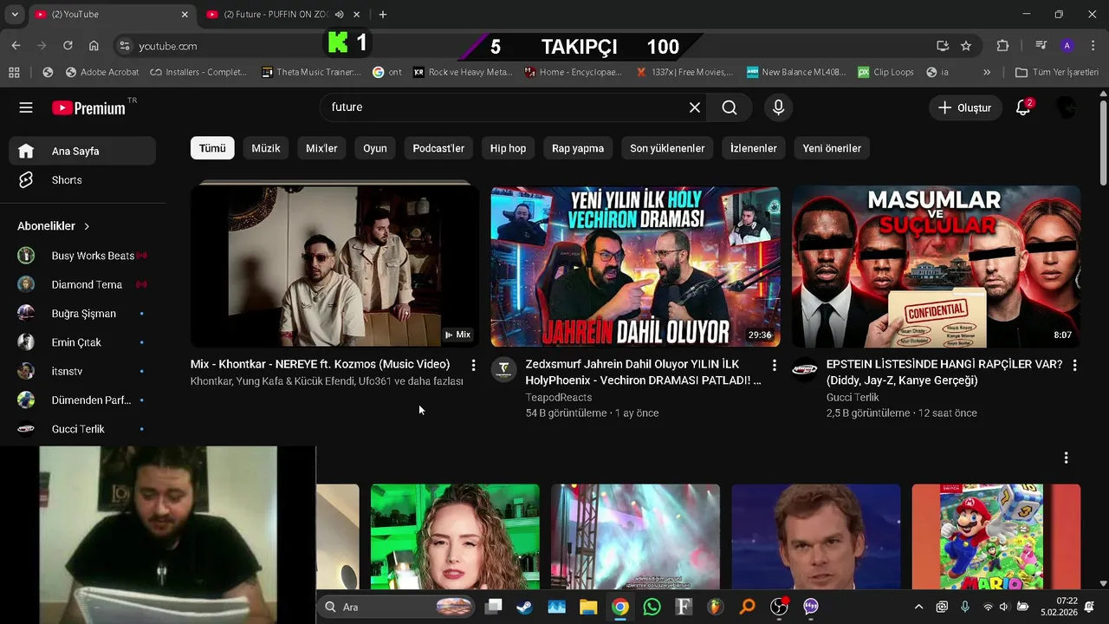Open Chrome extensions puzzle icon
This screenshot has width=1109, height=624.
(1002, 46)
